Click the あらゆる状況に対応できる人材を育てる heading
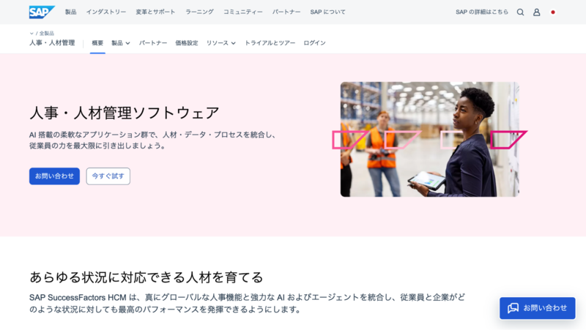 [146, 277]
